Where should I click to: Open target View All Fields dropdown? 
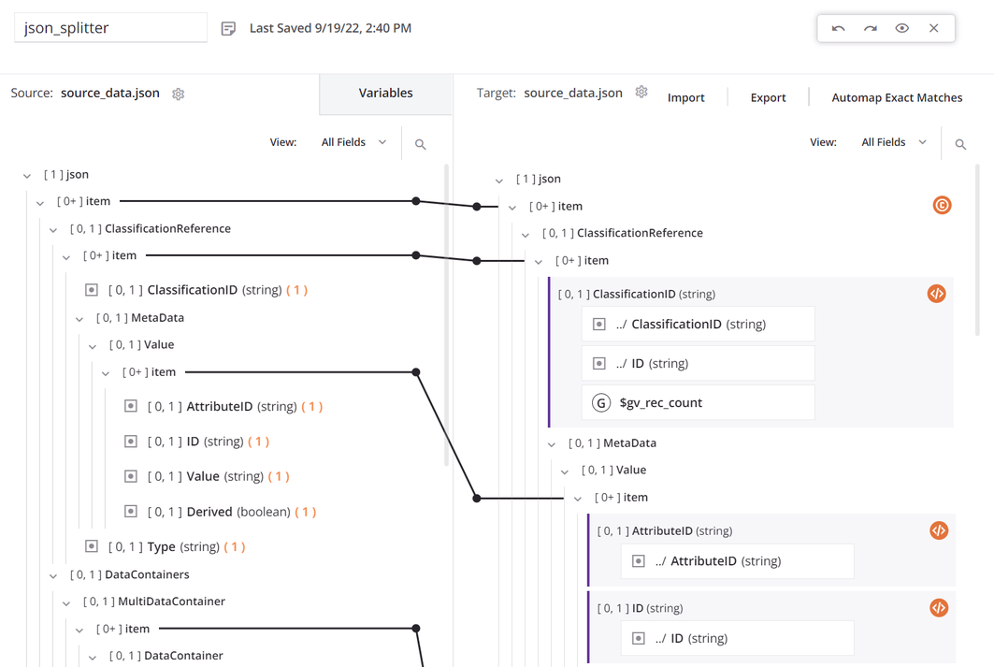894,142
